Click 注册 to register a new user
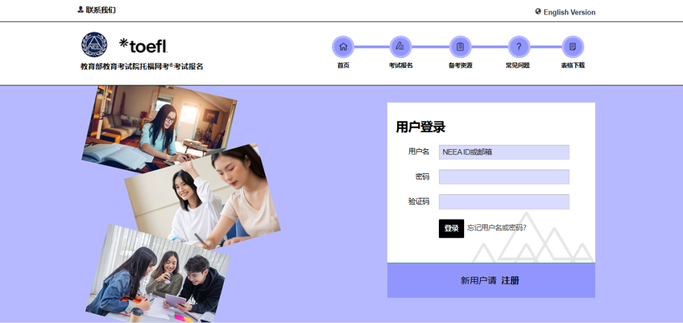Image resolution: width=683 pixels, height=323 pixels. click(x=510, y=281)
